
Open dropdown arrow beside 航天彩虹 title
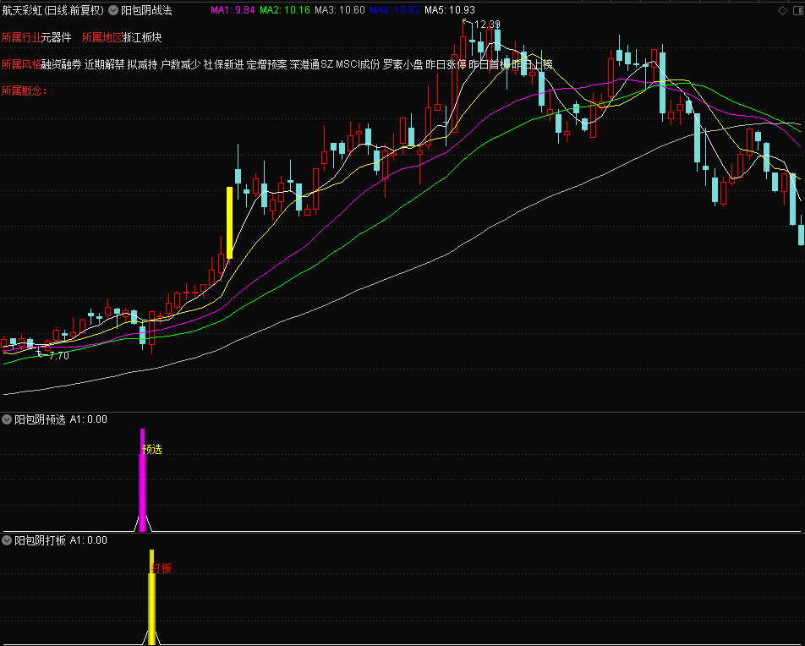[114, 10]
